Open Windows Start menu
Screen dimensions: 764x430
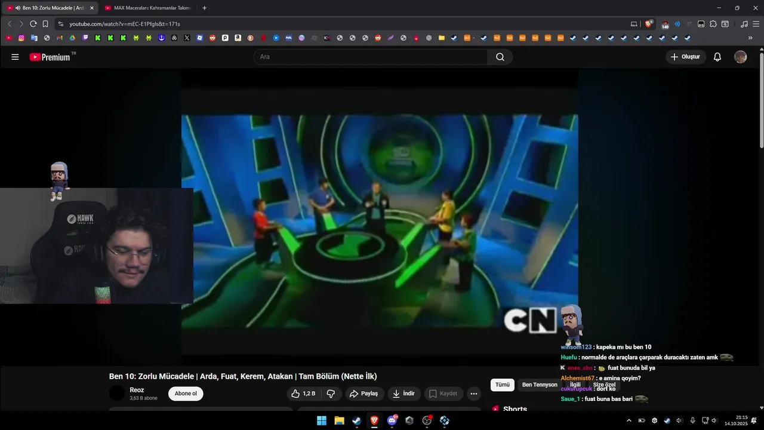pyautogui.click(x=321, y=420)
